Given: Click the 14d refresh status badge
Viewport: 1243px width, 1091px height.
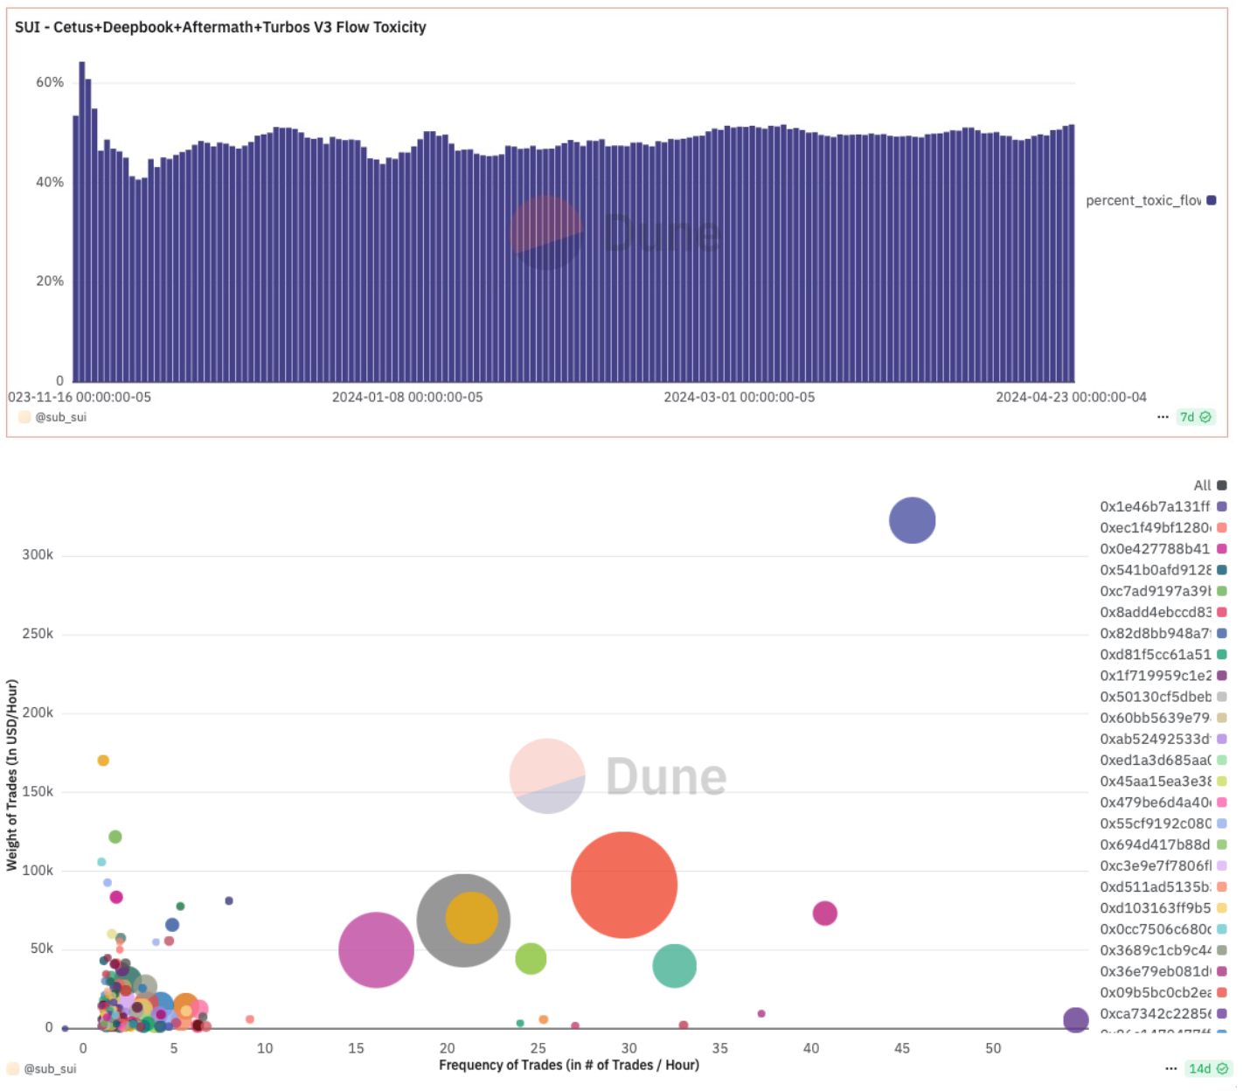Looking at the screenshot, I should click(x=1208, y=1068).
